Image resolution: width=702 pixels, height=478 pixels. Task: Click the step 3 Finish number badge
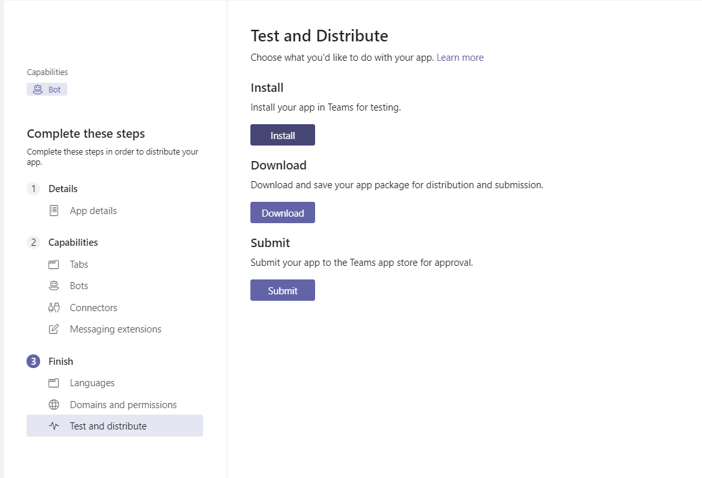click(x=33, y=362)
